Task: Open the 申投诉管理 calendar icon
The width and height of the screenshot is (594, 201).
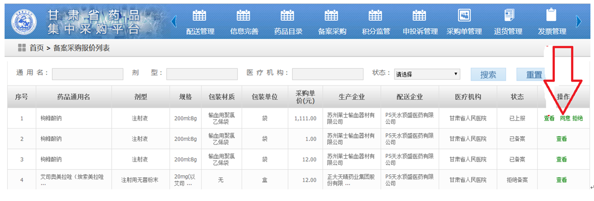Action: [419, 16]
